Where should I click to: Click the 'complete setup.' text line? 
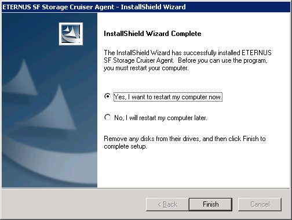click(125, 146)
